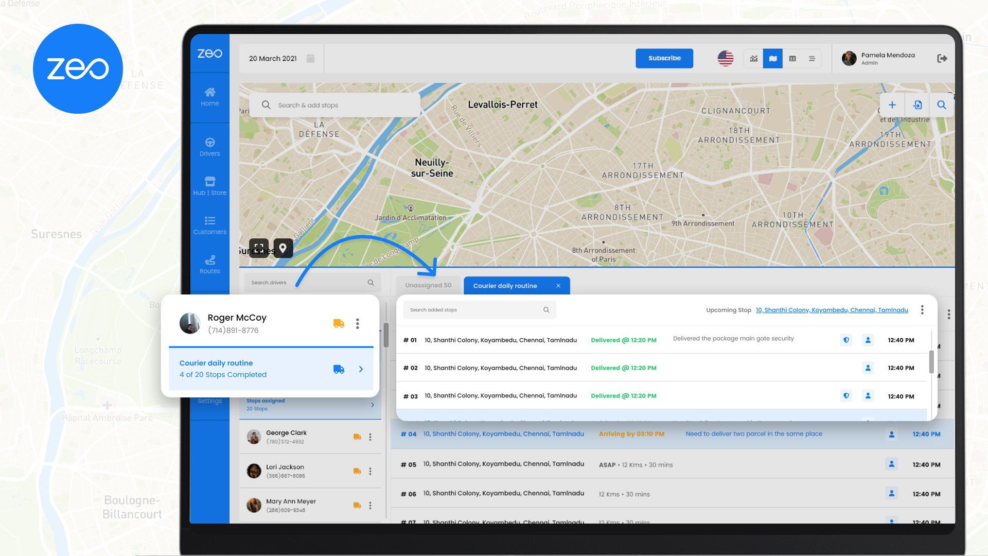Click the US flag language selector
The width and height of the screenshot is (988, 556).
pos(726,58)
